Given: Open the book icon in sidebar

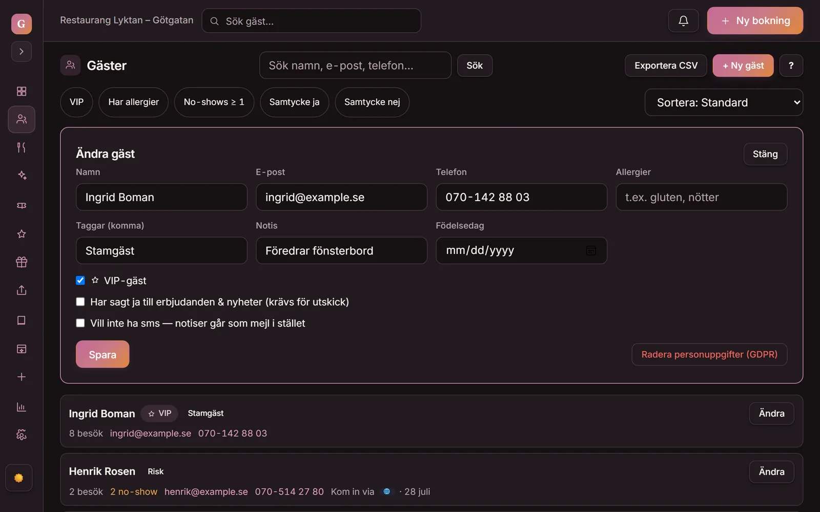Looking at the screenshot, I should pos(22,321).
